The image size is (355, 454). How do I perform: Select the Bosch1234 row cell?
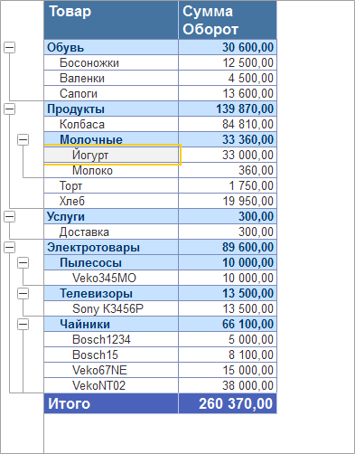click(111, 339)
